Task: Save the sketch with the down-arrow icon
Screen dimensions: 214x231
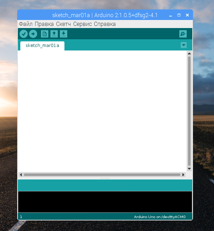Action: coord(64,34)
